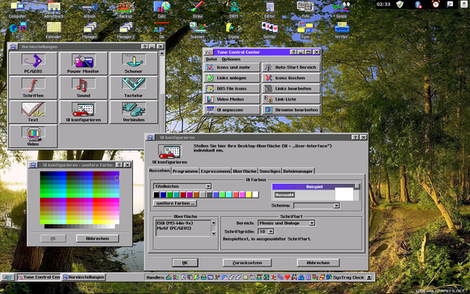Click the Links bearbeiten button
The image size is (470, 294).
[x=292, y=88]
